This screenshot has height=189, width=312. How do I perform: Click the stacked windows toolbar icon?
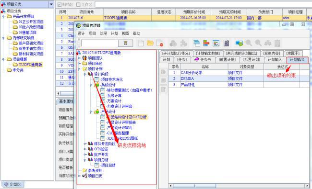point(197,43)
